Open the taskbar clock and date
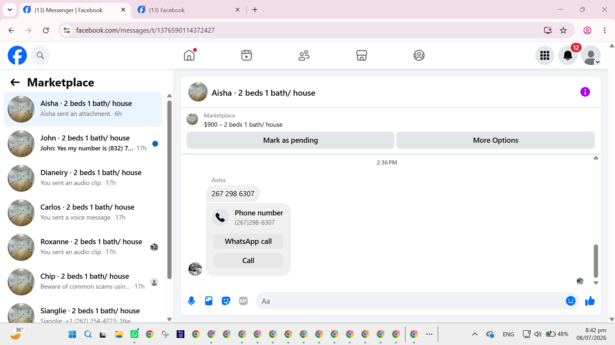 (592, 334)
